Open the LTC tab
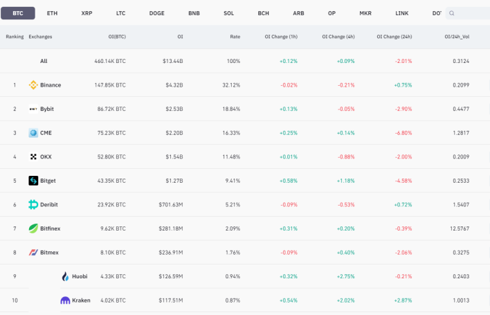Viewport: 490px width, 315px height. click(120, 13)
